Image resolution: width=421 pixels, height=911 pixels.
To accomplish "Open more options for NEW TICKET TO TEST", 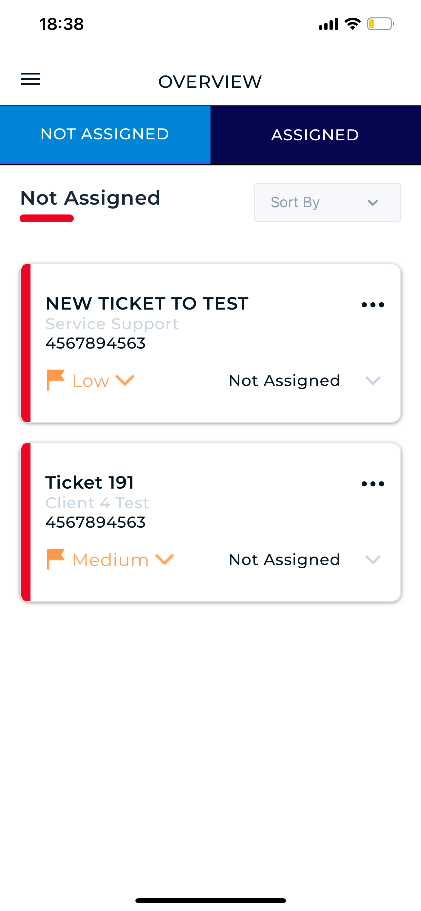I will coord(372,305).
